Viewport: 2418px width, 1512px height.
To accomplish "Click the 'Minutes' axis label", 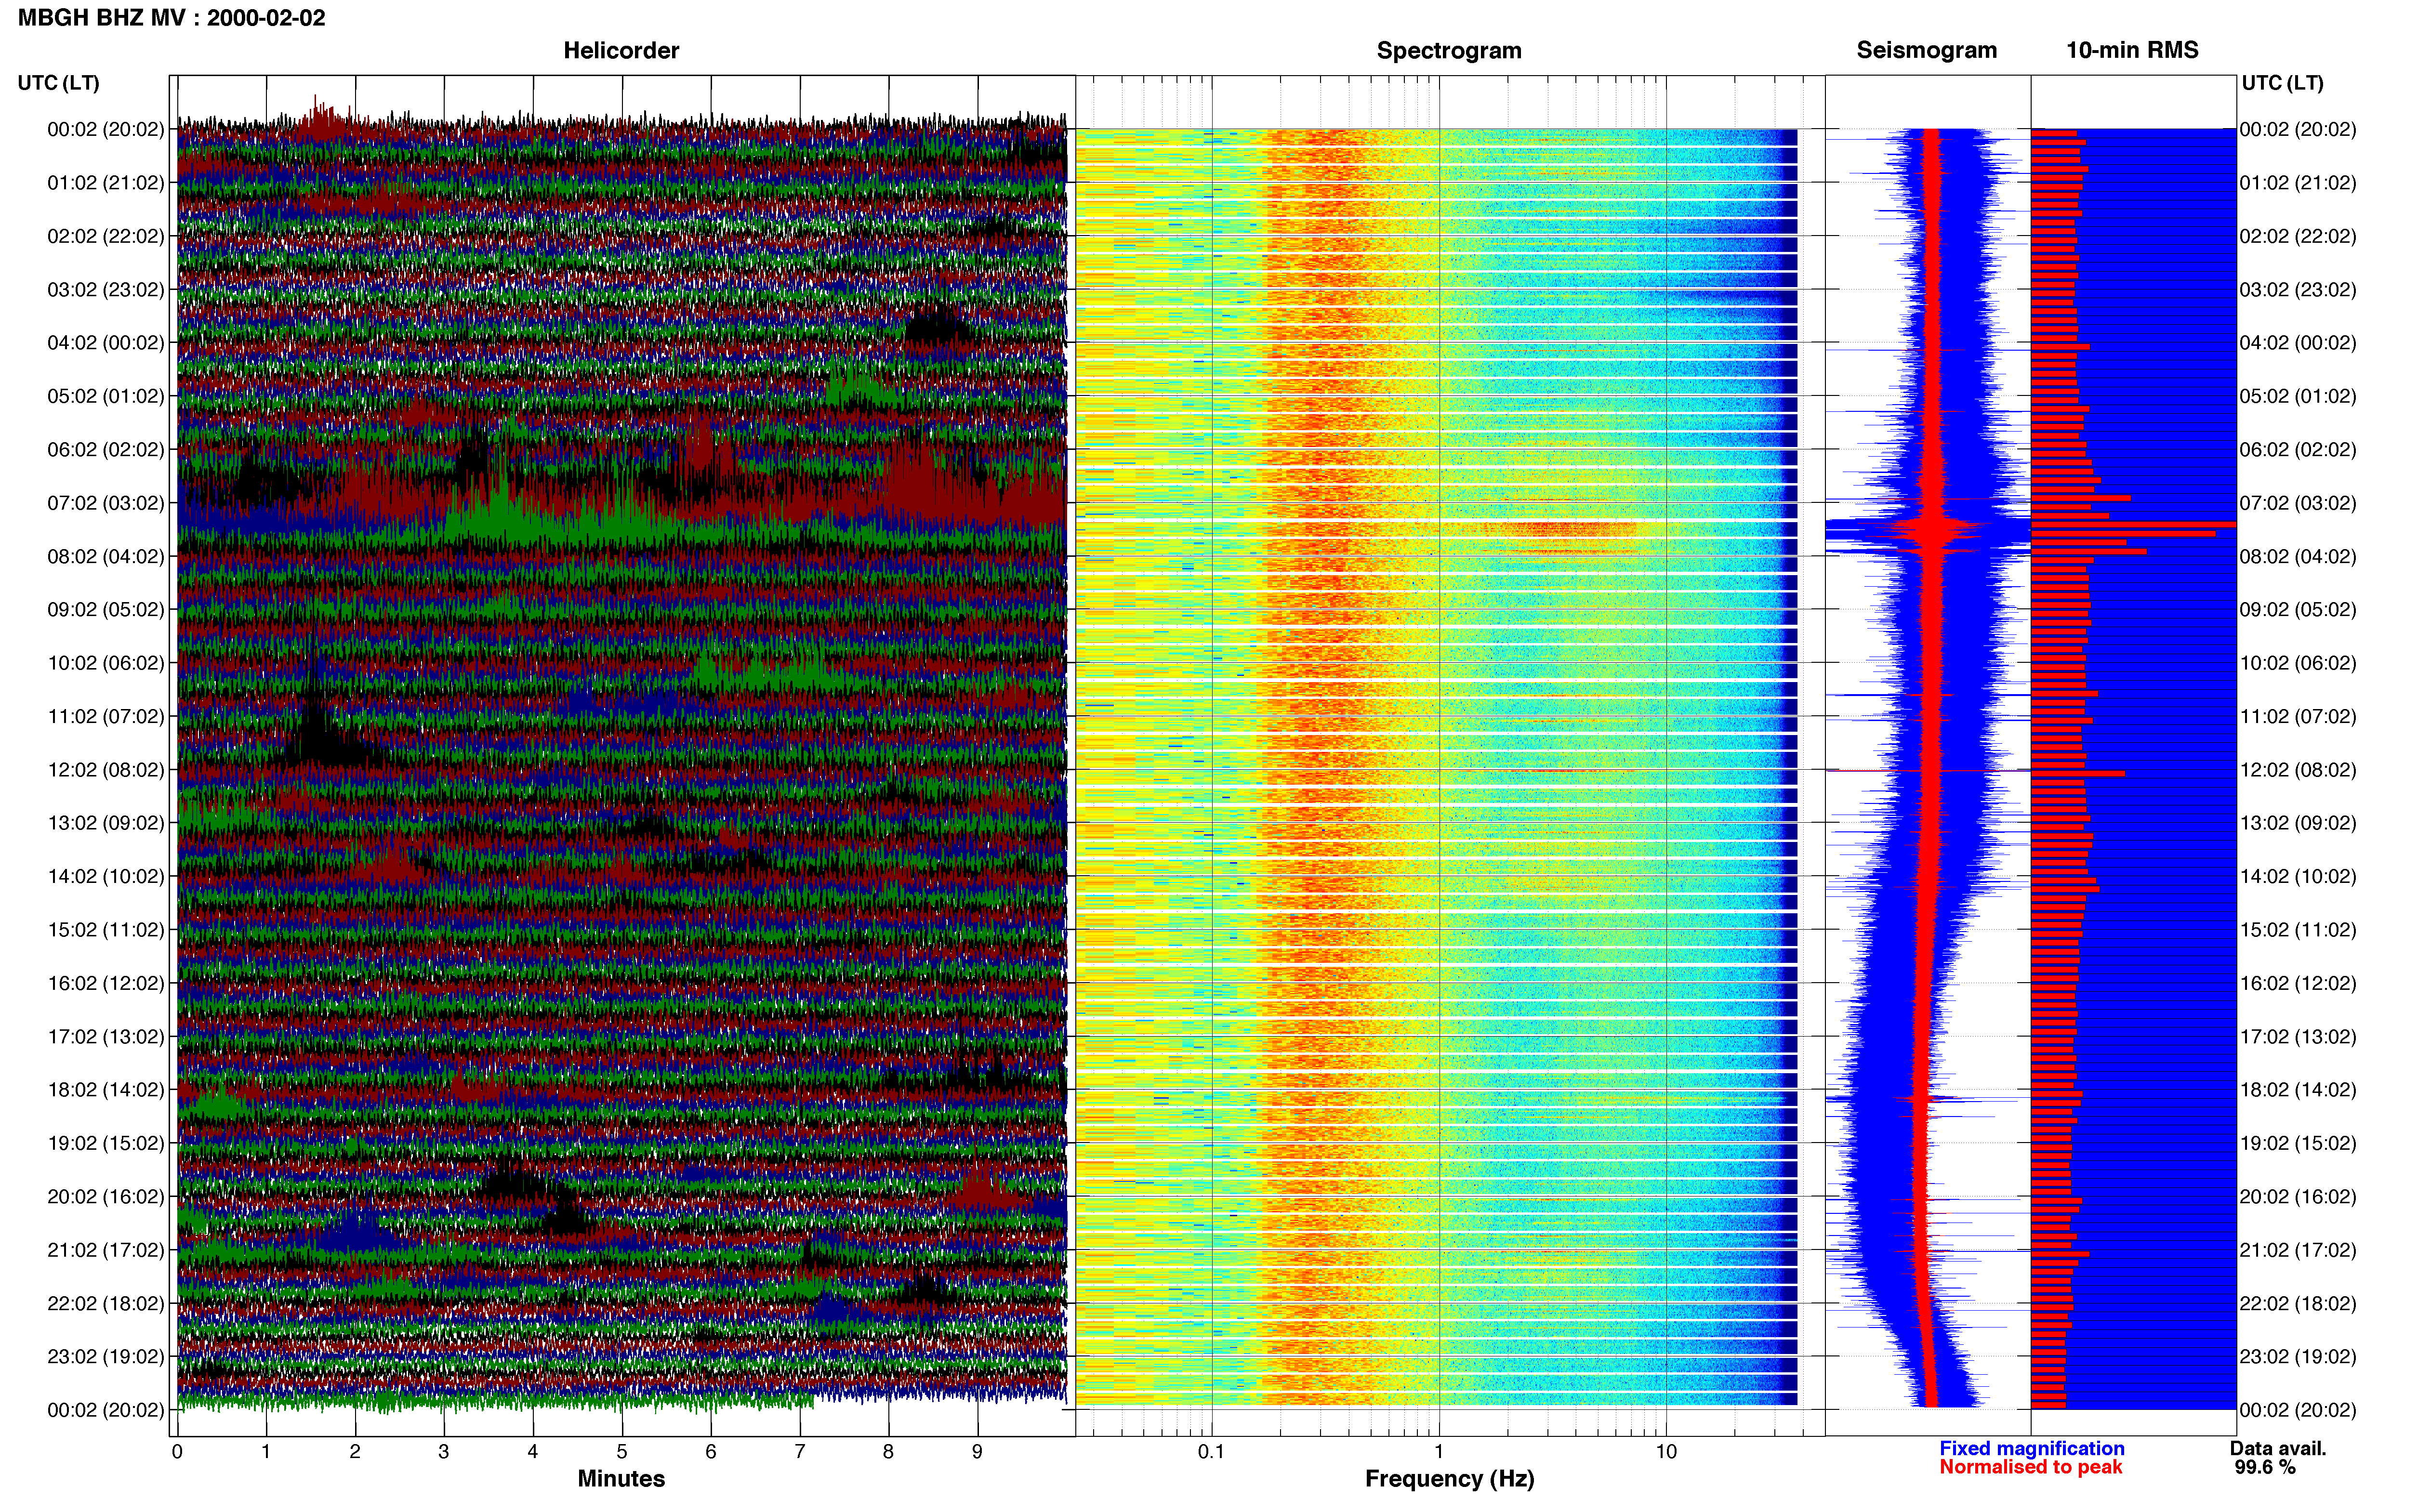I will point(621,1478).
